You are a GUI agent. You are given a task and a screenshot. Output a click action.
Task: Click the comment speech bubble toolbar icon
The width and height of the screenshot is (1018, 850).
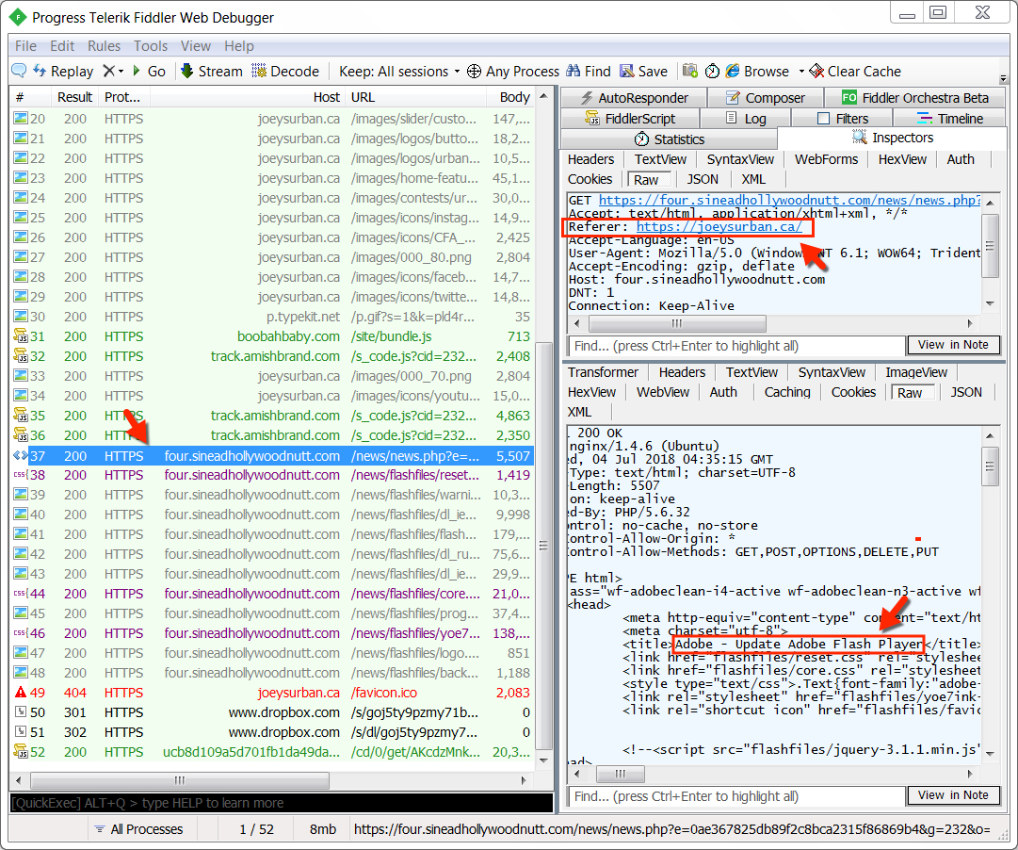(19, 70)
